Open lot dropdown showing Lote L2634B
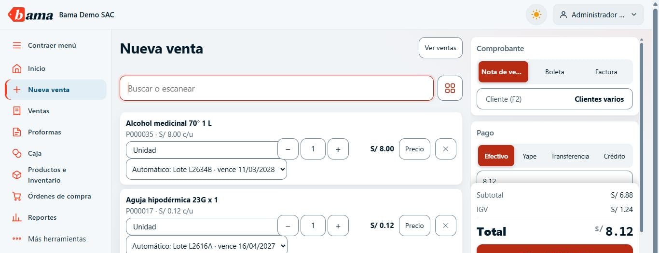Screen dimensions: 659x253 coord(206,170)
